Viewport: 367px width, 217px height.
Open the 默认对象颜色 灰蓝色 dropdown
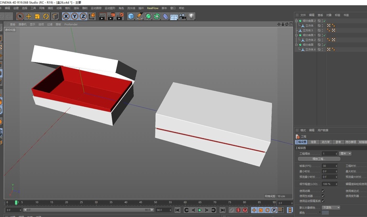point(331,207)
